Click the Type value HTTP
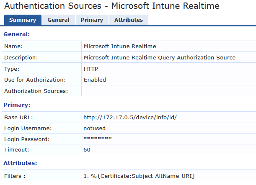 click(x=91, y=69)
